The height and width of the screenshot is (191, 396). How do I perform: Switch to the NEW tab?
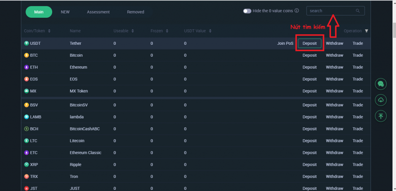pos(65,12)
